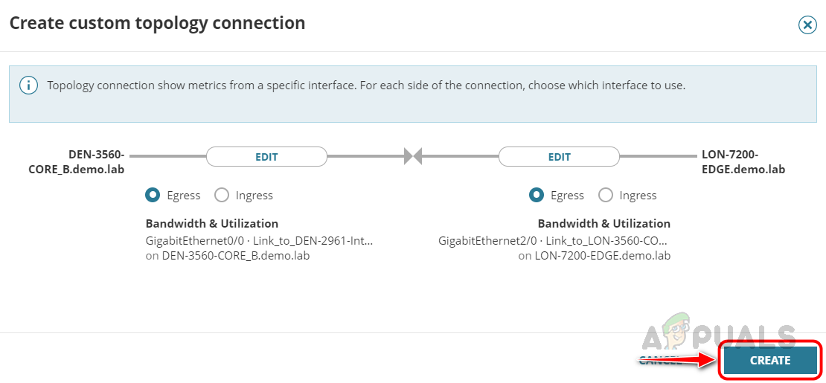The width and height of the screenshot is (826, 383).
Task: Click the left Bandwidth & Utilization heading
Action: coord(212,223)
